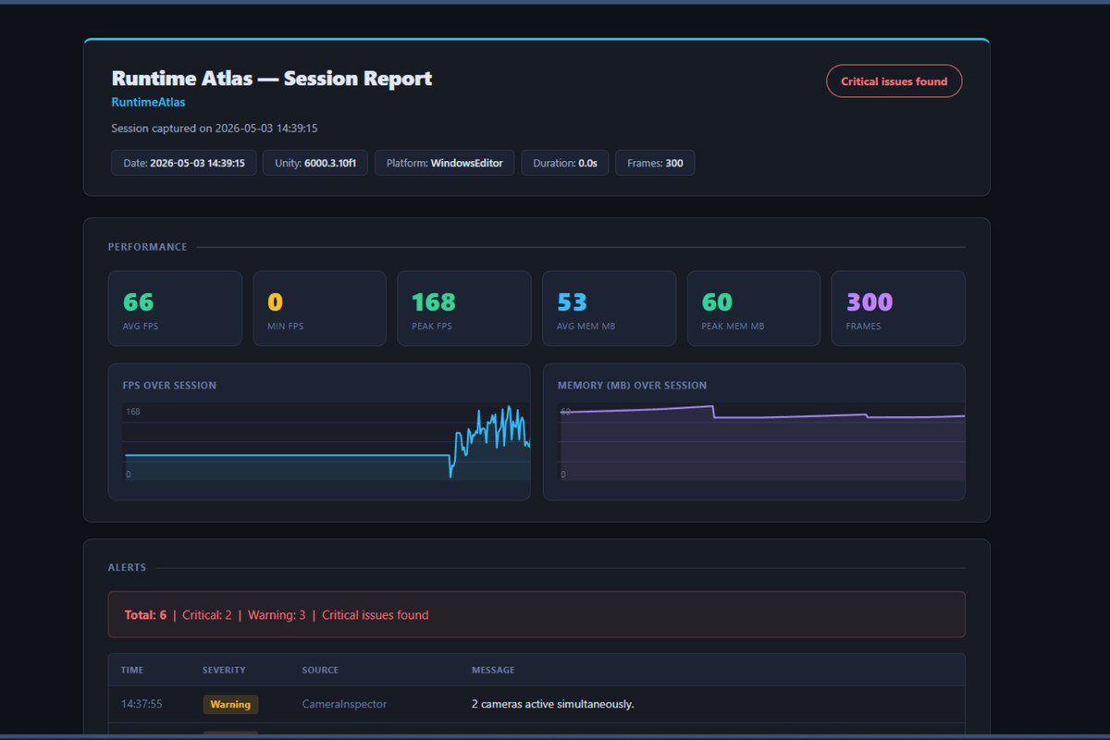The image size is (1110, 740).
Task: Click the Frames: 300 chip
Action: (x=655, y=163)
